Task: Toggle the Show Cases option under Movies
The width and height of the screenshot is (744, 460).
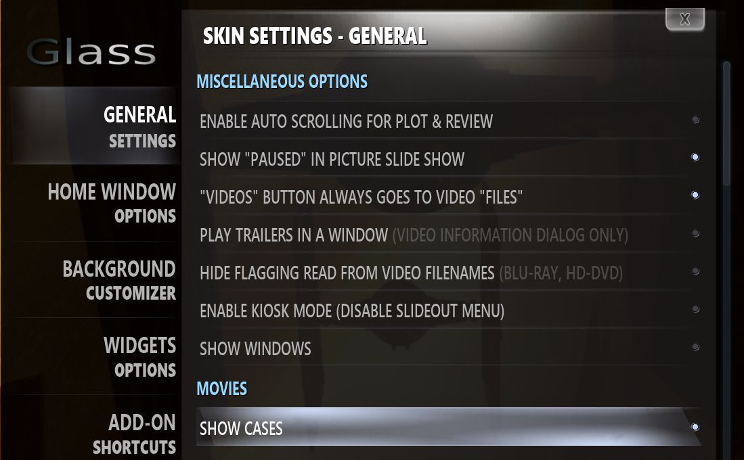Action: coord(695,428)
